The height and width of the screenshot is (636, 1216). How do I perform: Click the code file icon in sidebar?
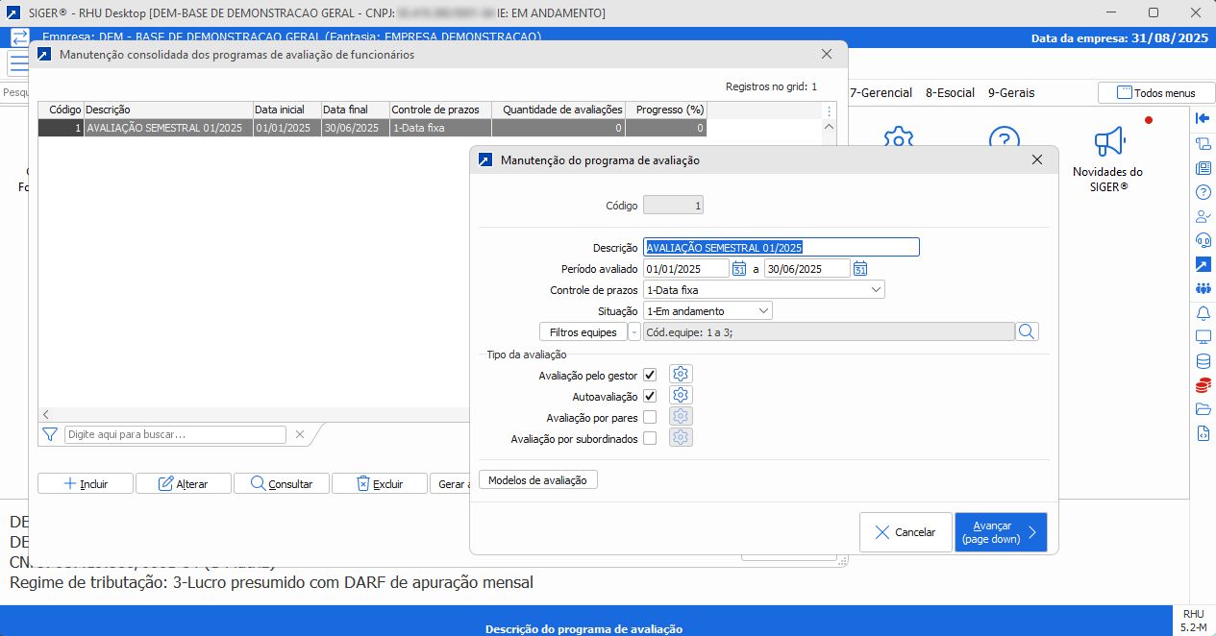coord(1203,433)
